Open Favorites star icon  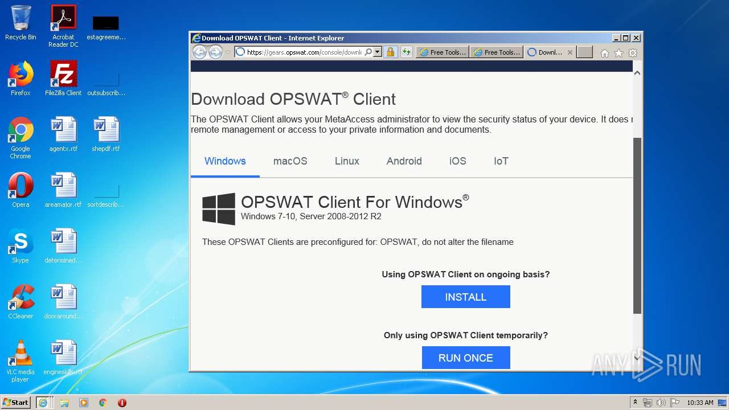tap(619, 53)
